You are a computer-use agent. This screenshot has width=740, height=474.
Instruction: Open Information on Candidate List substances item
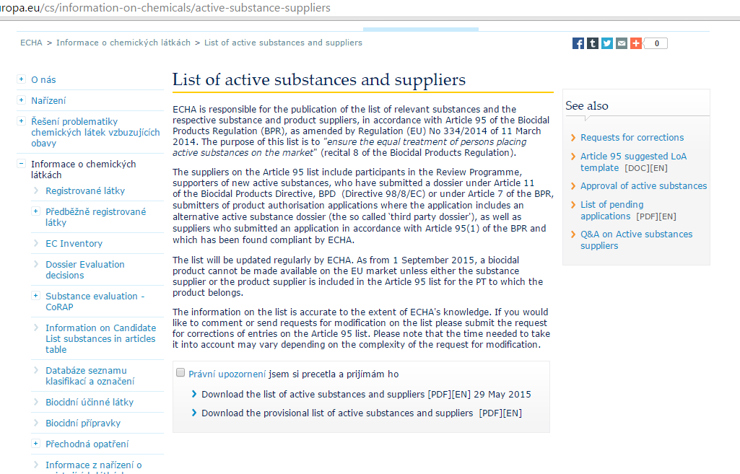pos(101,338)
